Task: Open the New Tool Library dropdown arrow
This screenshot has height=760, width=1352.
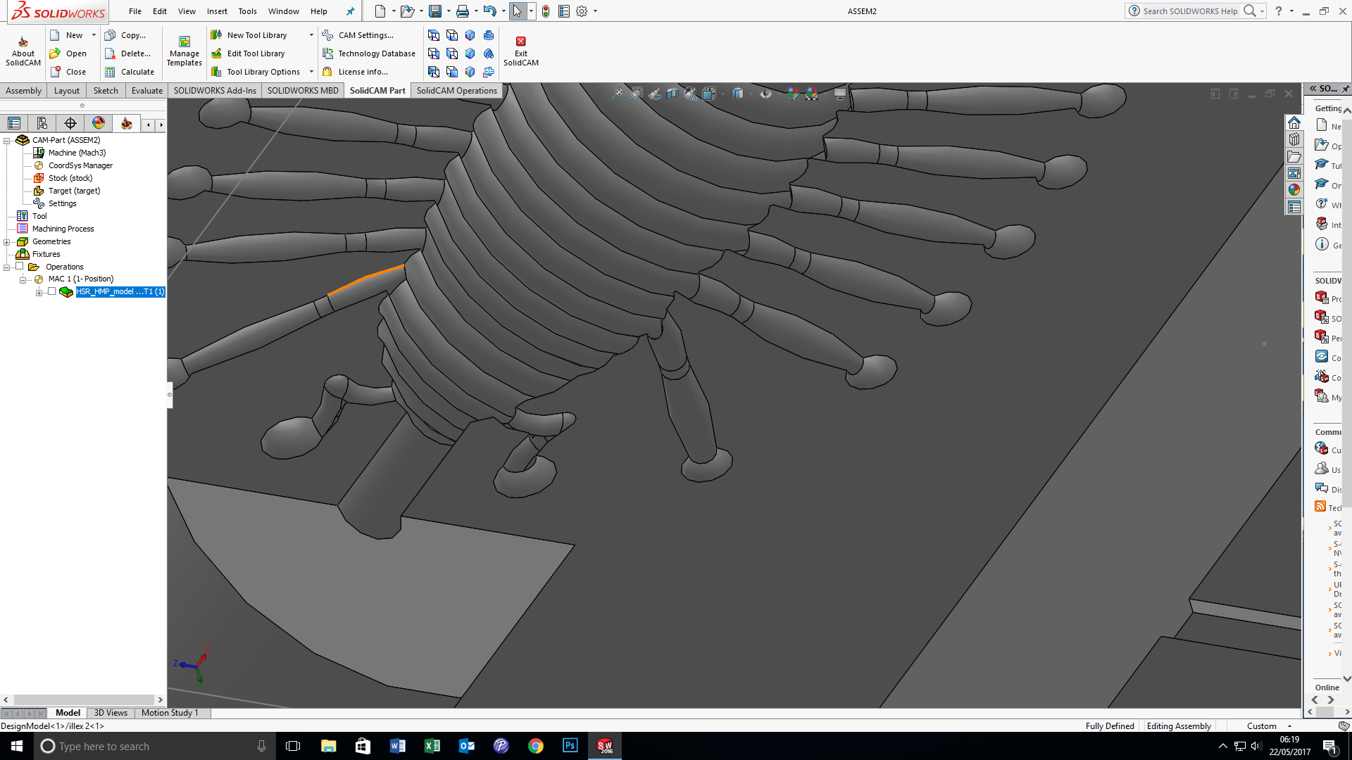Action: [311, 35]
